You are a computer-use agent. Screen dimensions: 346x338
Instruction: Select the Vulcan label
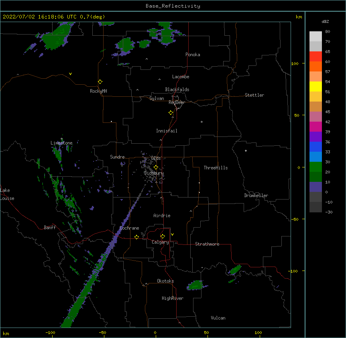pos(218,318)
